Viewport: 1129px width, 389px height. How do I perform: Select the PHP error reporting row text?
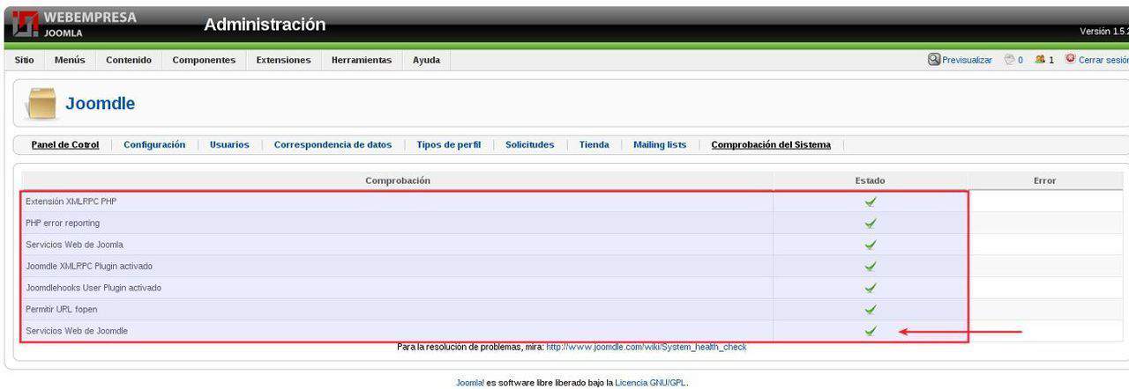point(63,223)
